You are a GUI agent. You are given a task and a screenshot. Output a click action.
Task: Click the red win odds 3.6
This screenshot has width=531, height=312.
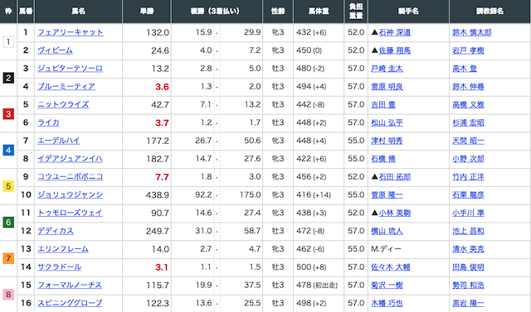(x=162, y=87)
